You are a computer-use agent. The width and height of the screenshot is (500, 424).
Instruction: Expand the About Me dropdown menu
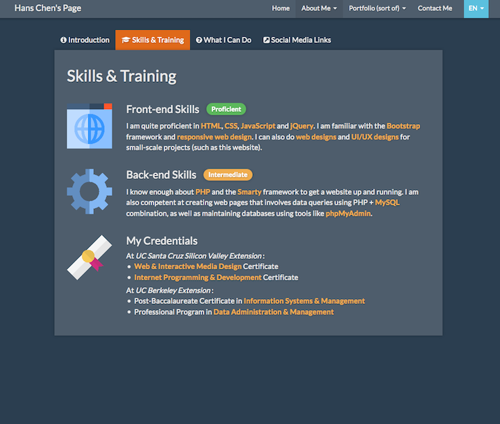pyautogui.click(x=319, y=8)
